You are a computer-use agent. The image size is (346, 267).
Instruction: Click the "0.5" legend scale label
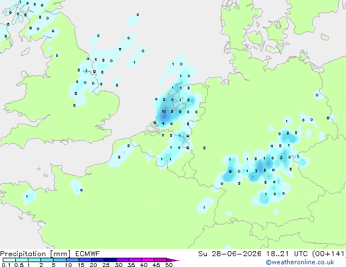coord(19,265)
